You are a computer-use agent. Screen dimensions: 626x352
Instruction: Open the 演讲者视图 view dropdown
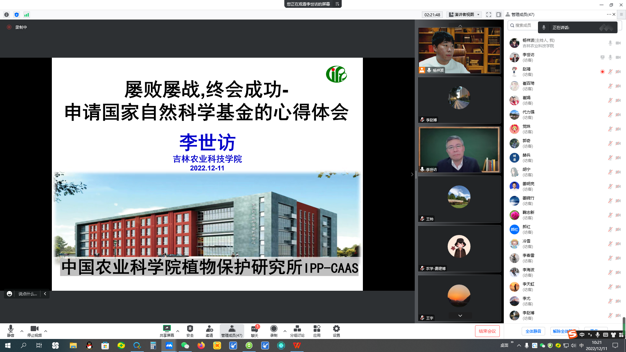464,15
